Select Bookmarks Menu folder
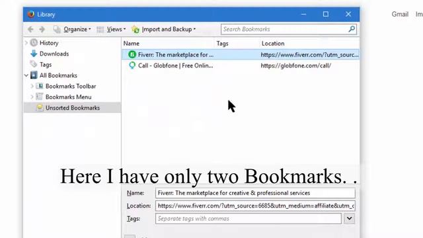This screenshot has width=423, height=238. (68, 97)
